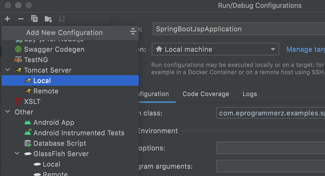Click the fish icon beside GlassFish Local
325x176 pixels.
click(x=37, y=164)
